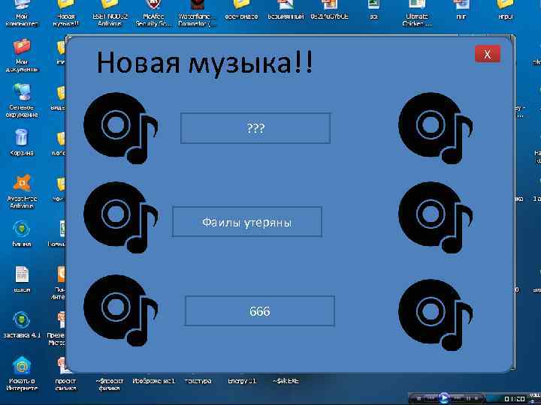
Task: Open Сетевое окружение desktop icon
Action: pos(21,100)
